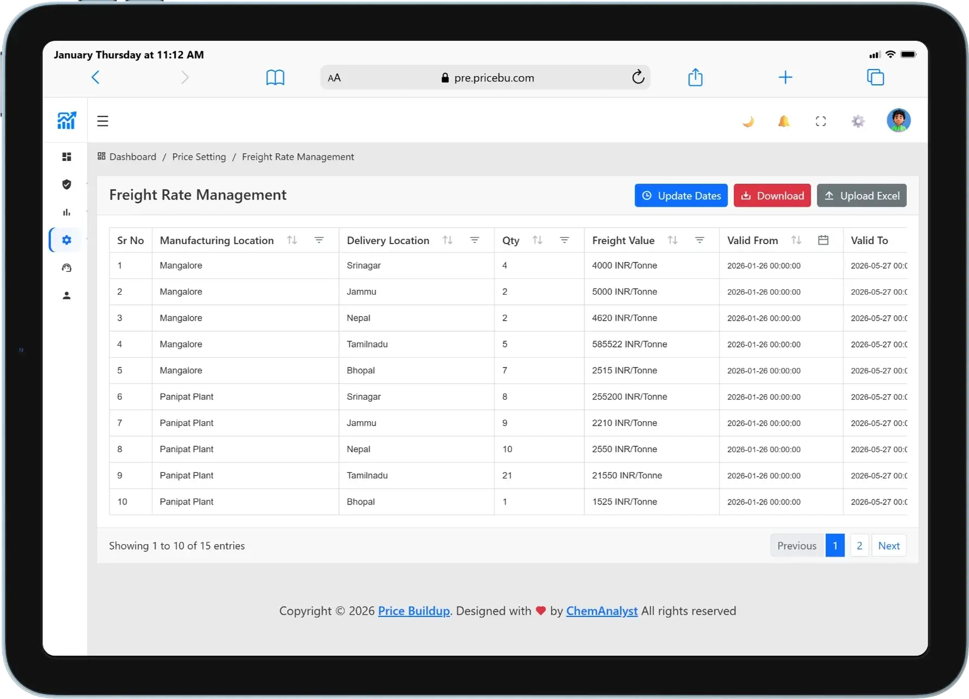Go to Price Setting breadcrumb

[199, 157]
